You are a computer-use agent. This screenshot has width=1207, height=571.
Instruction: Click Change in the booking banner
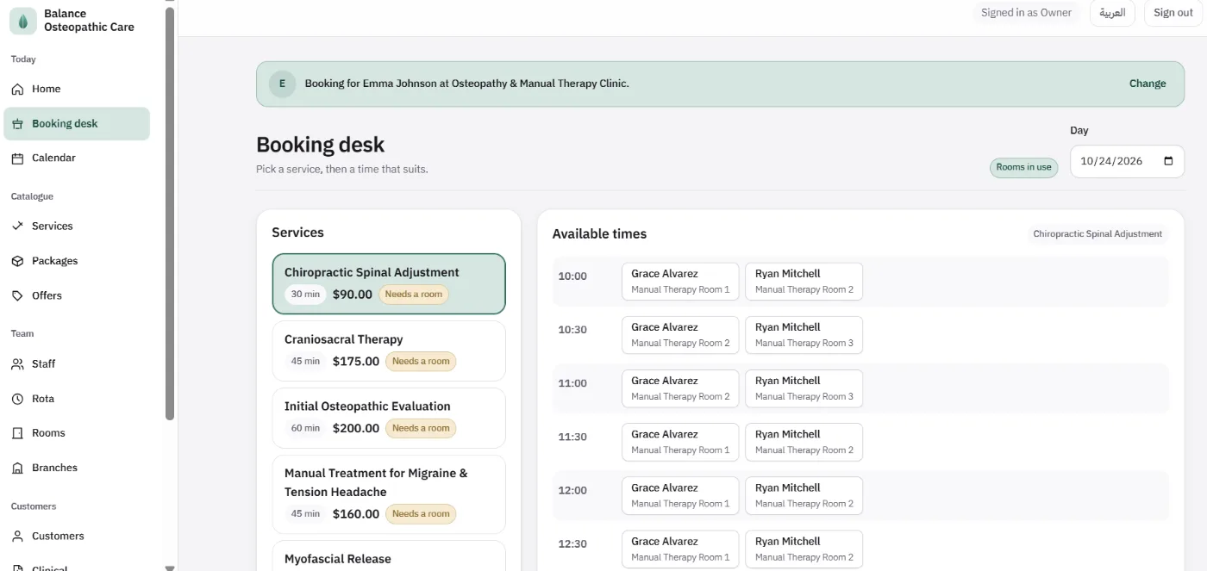tap(1148, 84)
